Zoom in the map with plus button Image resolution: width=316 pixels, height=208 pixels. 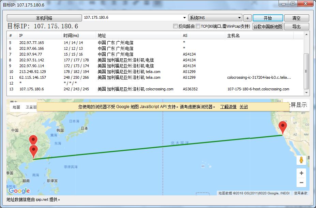(x=301, y=173)
